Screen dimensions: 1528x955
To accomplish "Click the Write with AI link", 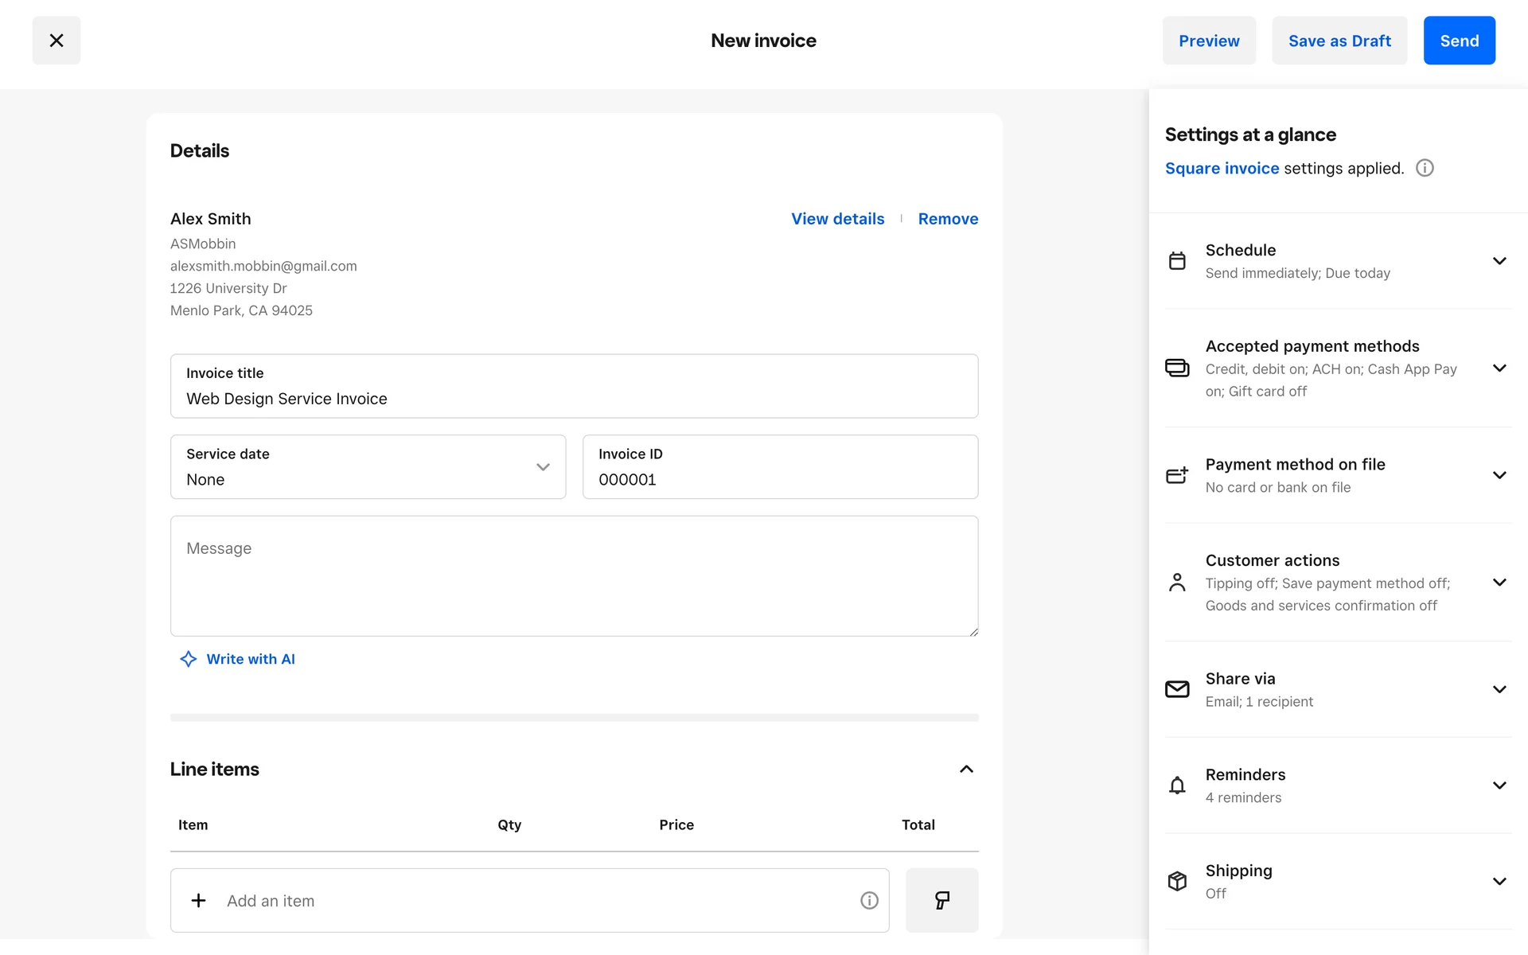I will coord(250,659).
